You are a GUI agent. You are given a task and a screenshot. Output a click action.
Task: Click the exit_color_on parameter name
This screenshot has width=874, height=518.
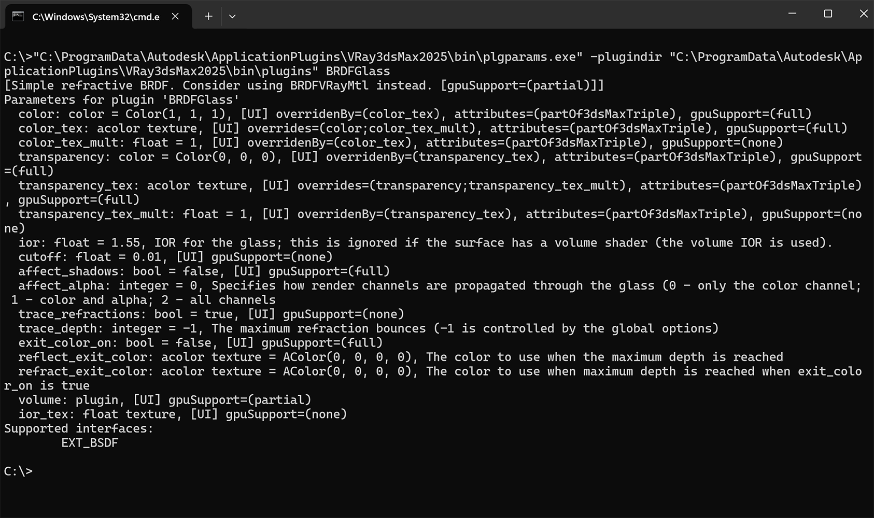[x=68, y=343]
